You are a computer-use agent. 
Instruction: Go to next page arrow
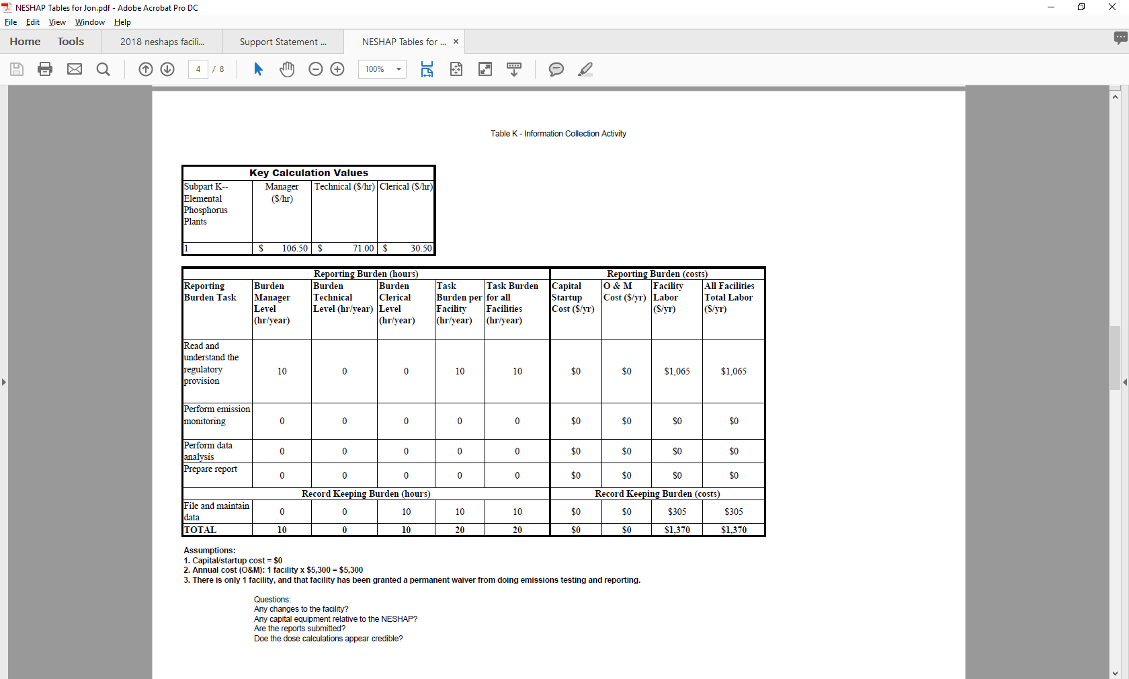click(x=168, y=69)
